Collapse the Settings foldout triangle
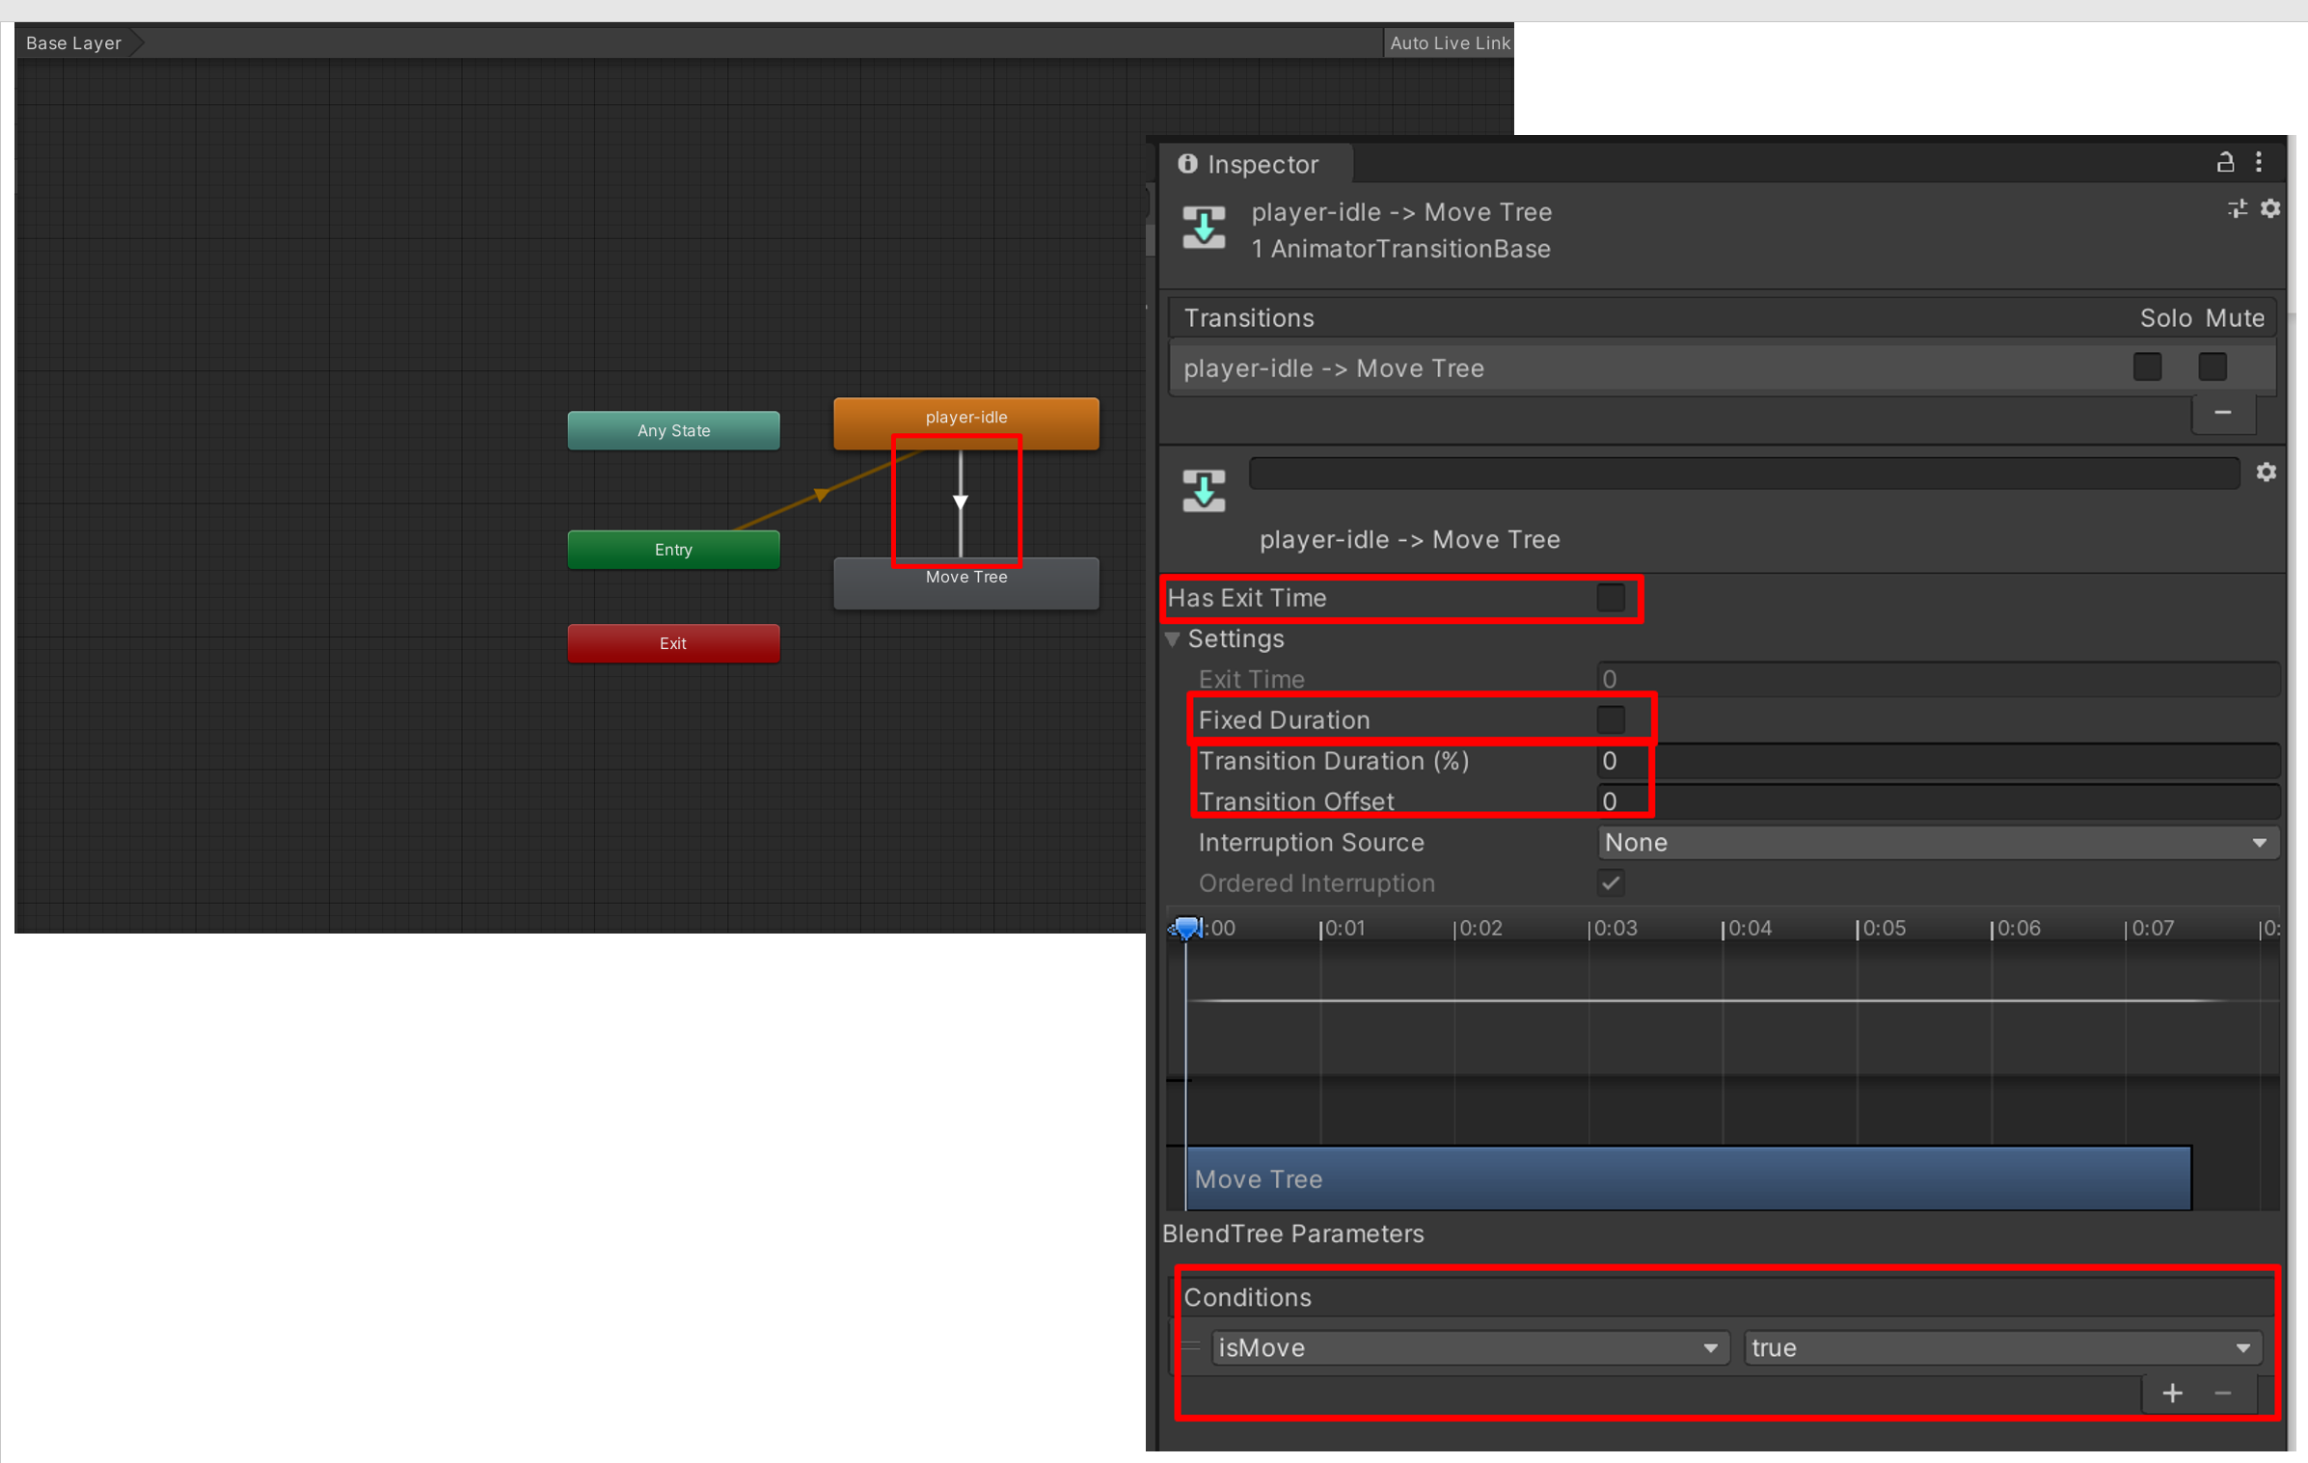The image size is (2308, 1463). (1173, 639)
